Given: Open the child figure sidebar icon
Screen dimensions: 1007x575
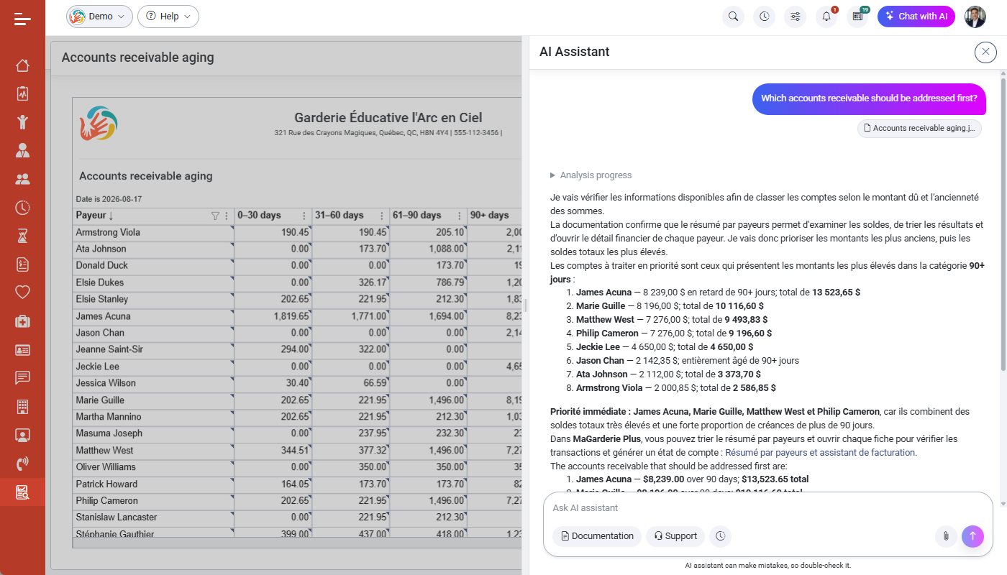Looking at the screenshot, I should pyautogui.click(x=22, y=121).
